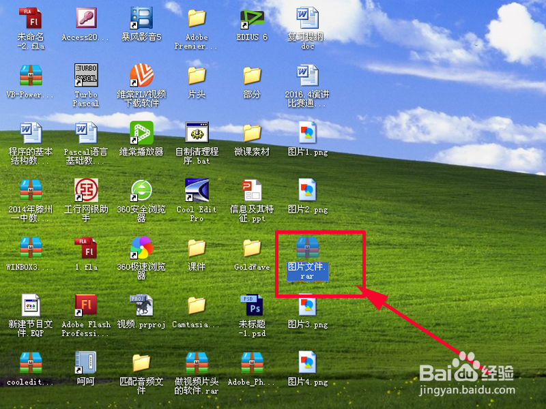This screenshot has height=409, width=546.
Task: Select the 未标题-1.psd Photoshop file
Action: (x=252, y=305)
